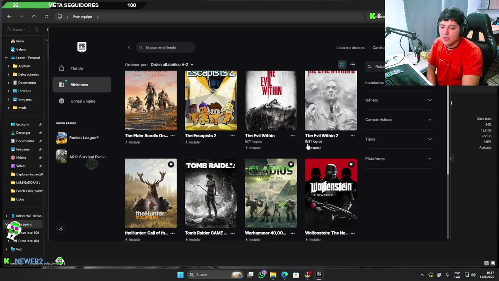Select Galería in Explorer sidebar
This screenshot has height=281, width=499.
(21, 49)
